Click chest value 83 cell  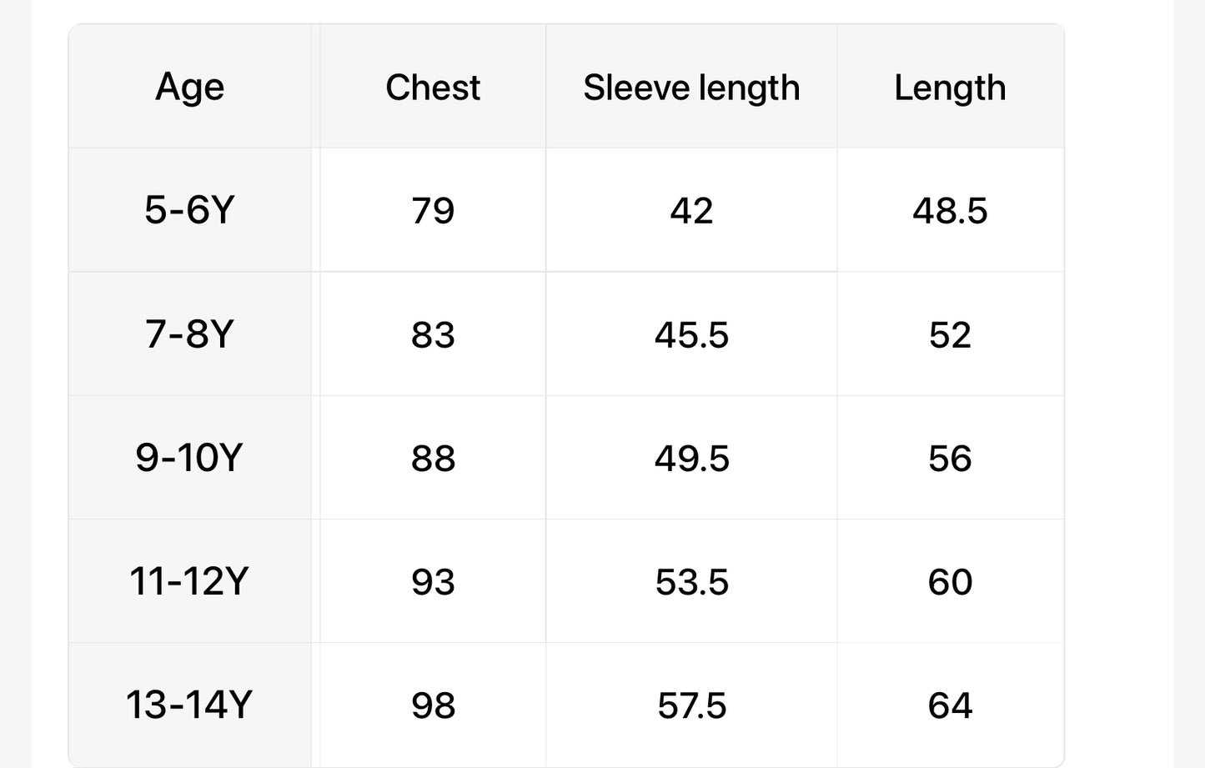[433, 334]
